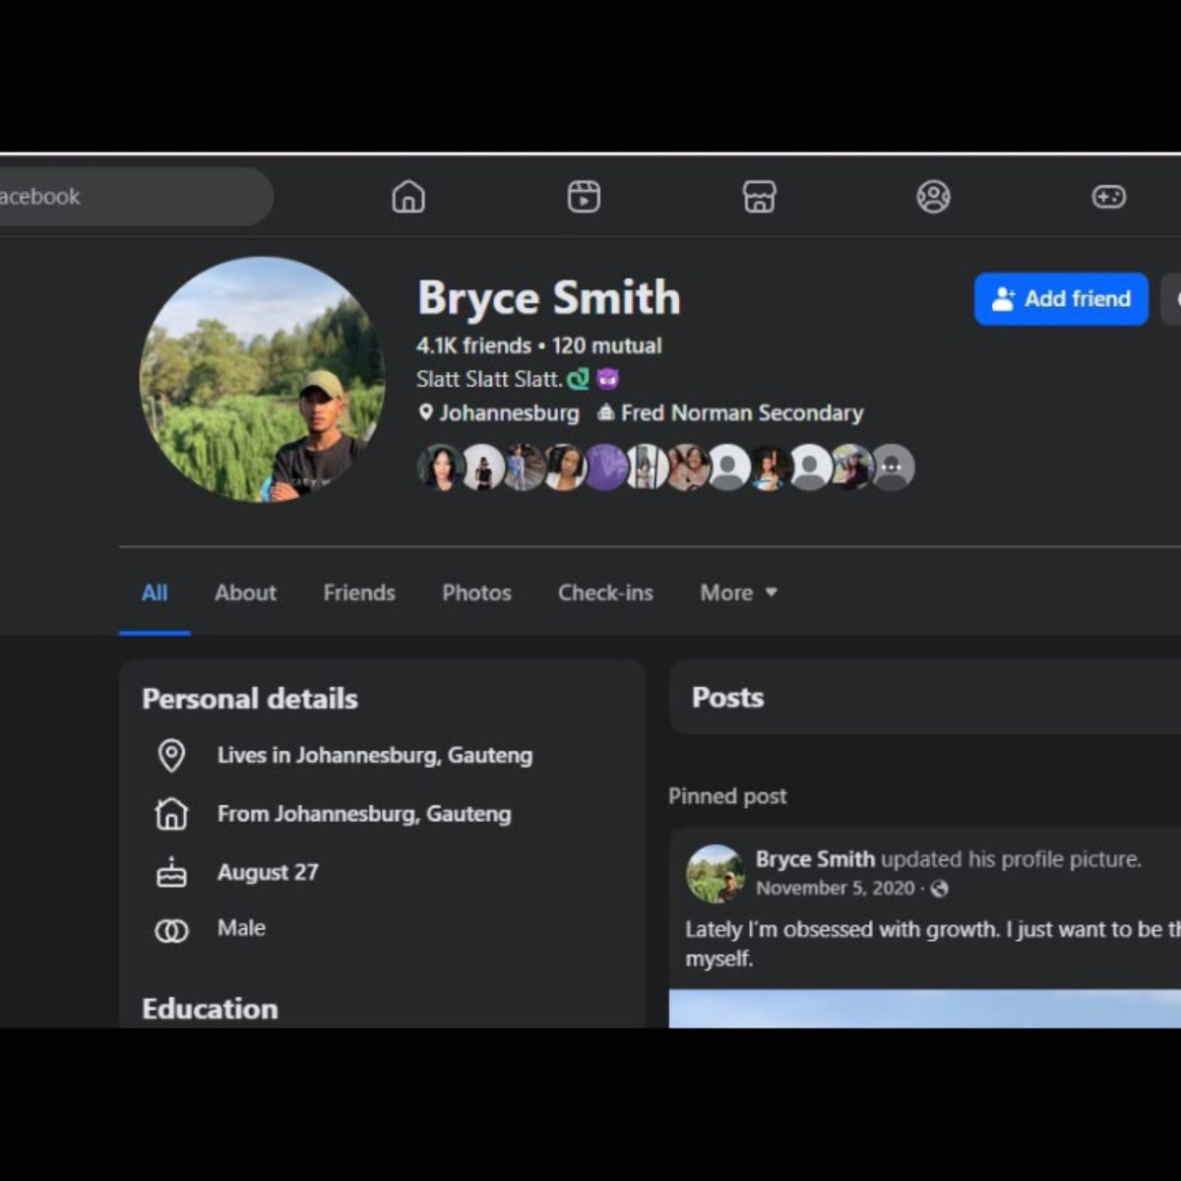The image size is (1181, 1181).
Task: Open the November 5, 2020 post timestamp
Action: tap(835, 888)
